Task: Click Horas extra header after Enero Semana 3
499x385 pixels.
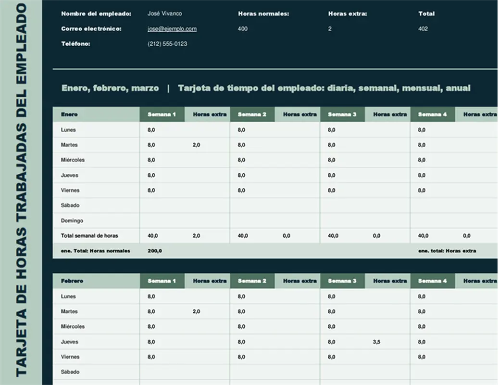Action: [387, 115]
